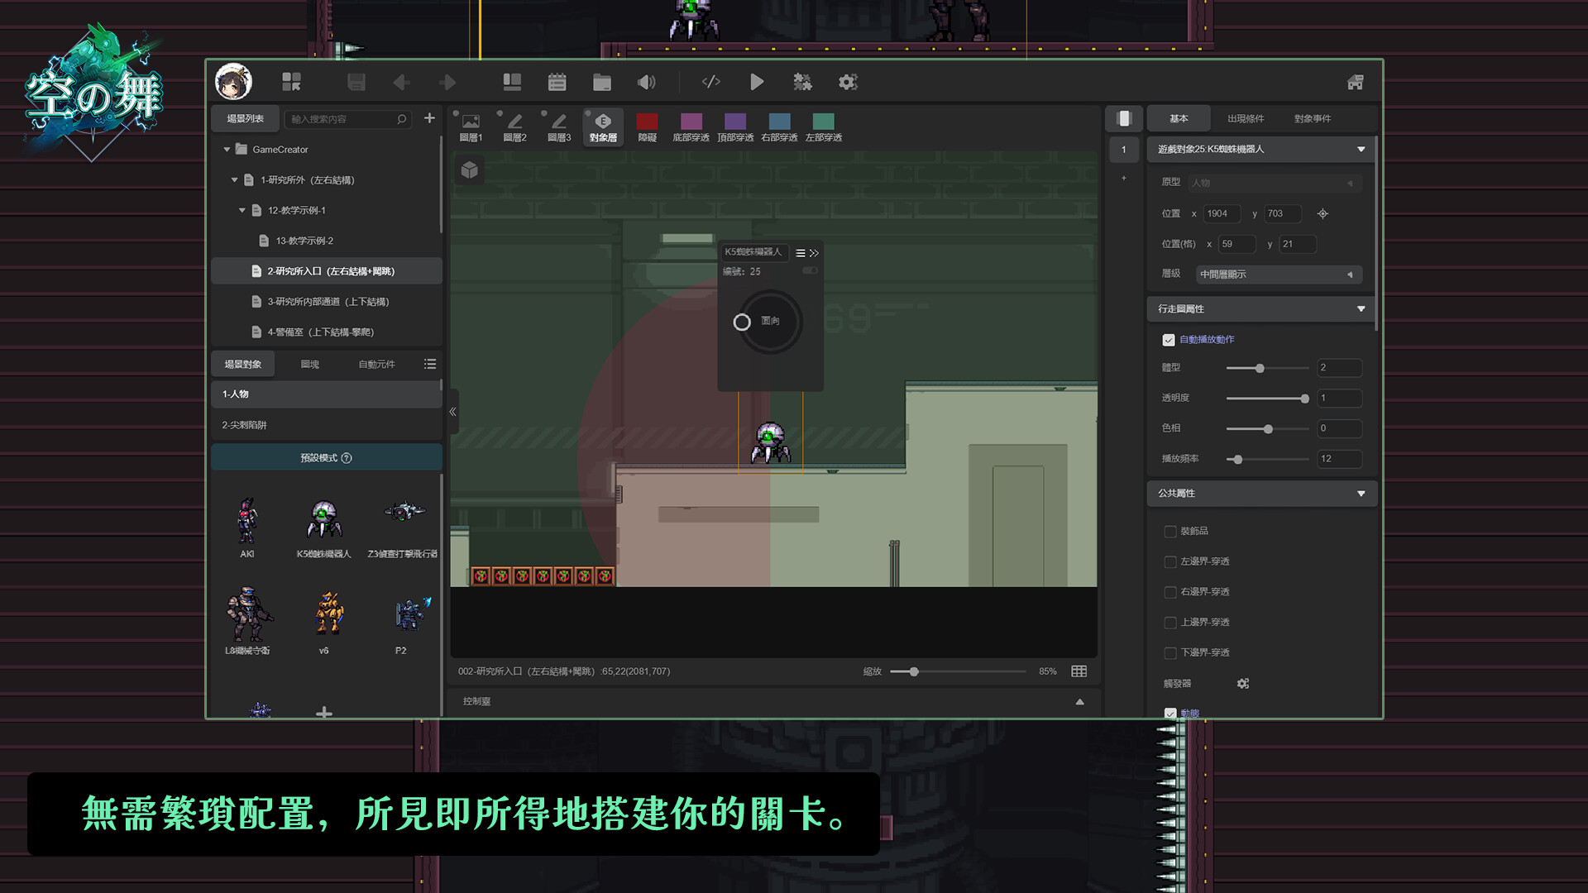Viewport: 1588px width, 893px height.
Task: Open the 層級 中間層顯示 dropdown
Action: pyautogui.click(x=1278, y=275)
